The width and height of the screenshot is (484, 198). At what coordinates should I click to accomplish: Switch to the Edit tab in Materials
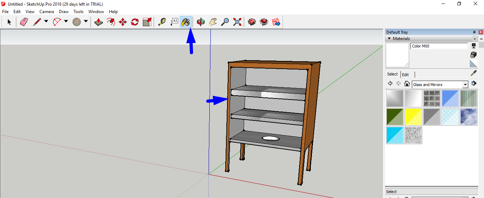406,74
